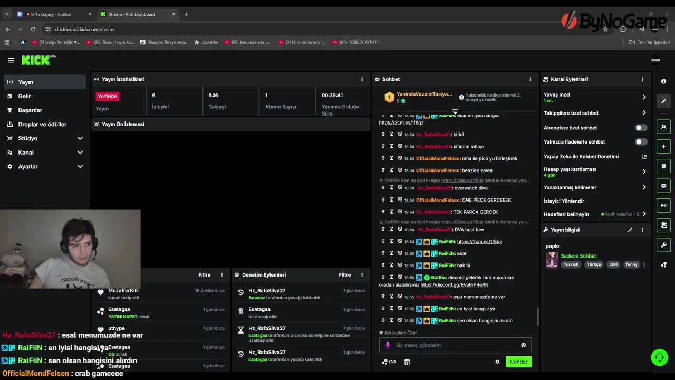
Task: Timeout the user who wrote 'overwatch diva'
Action: coord(391,188)
